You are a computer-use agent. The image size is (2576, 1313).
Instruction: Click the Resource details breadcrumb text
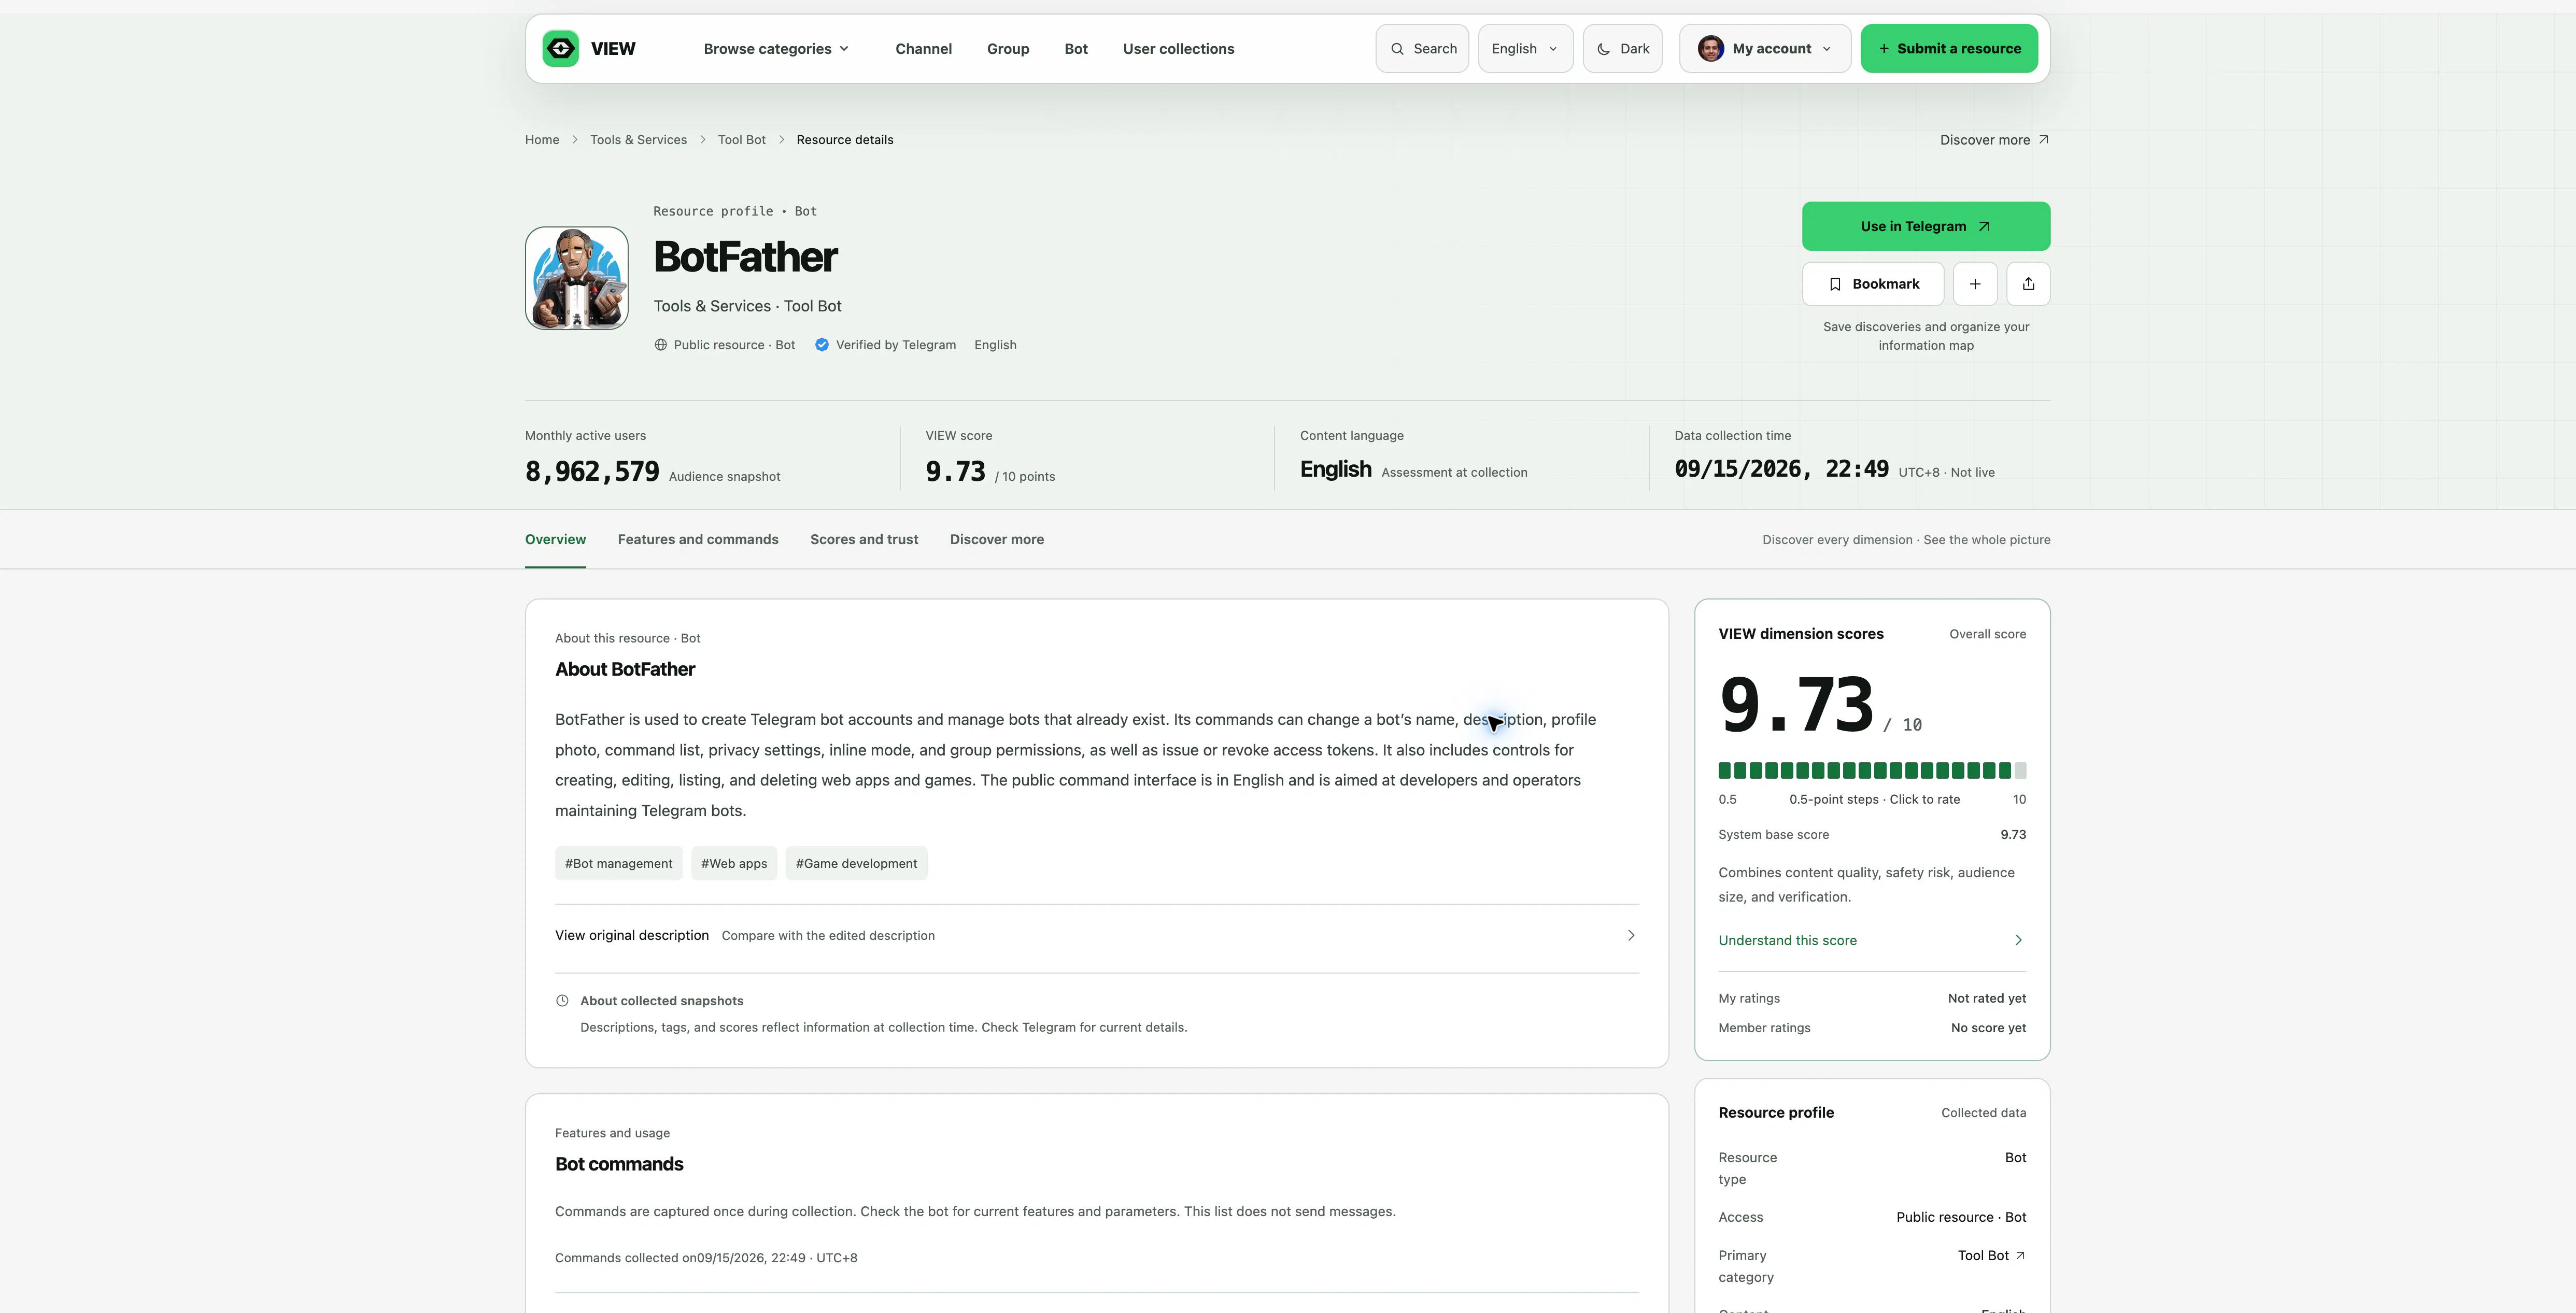845,140
